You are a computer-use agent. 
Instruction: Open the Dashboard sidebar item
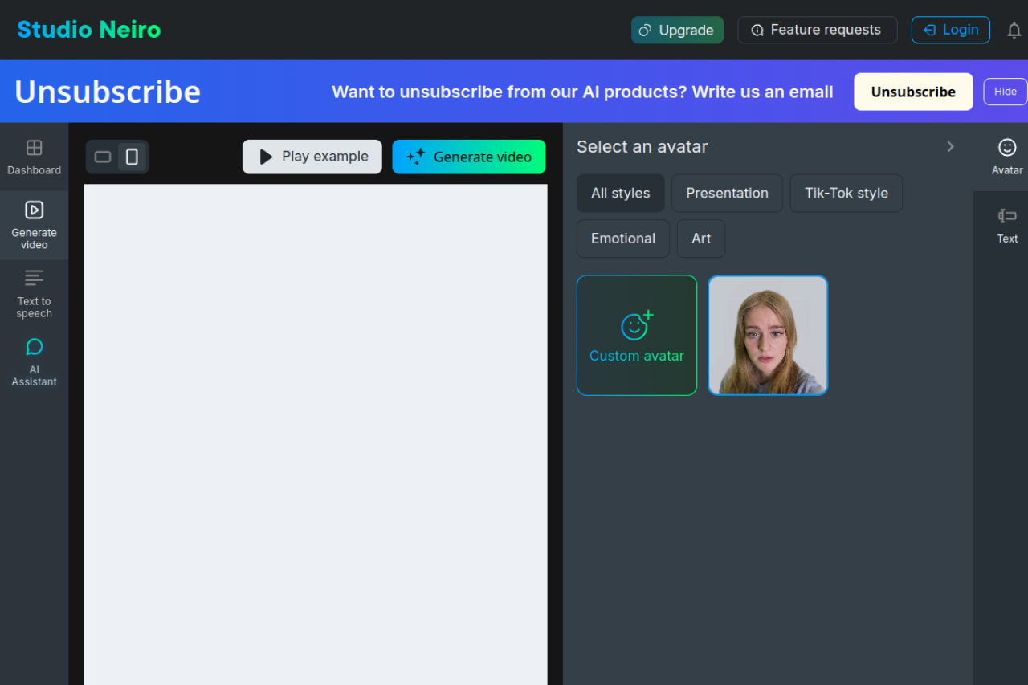pos(34,157)
